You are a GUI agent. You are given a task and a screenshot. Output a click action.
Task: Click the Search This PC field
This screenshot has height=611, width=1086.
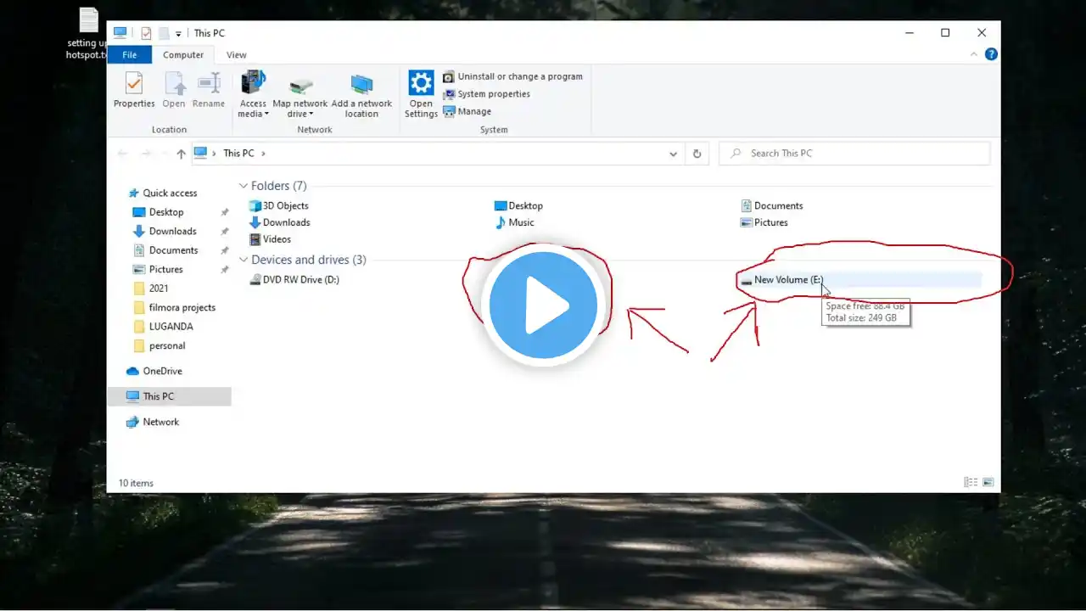pos(854,154)
